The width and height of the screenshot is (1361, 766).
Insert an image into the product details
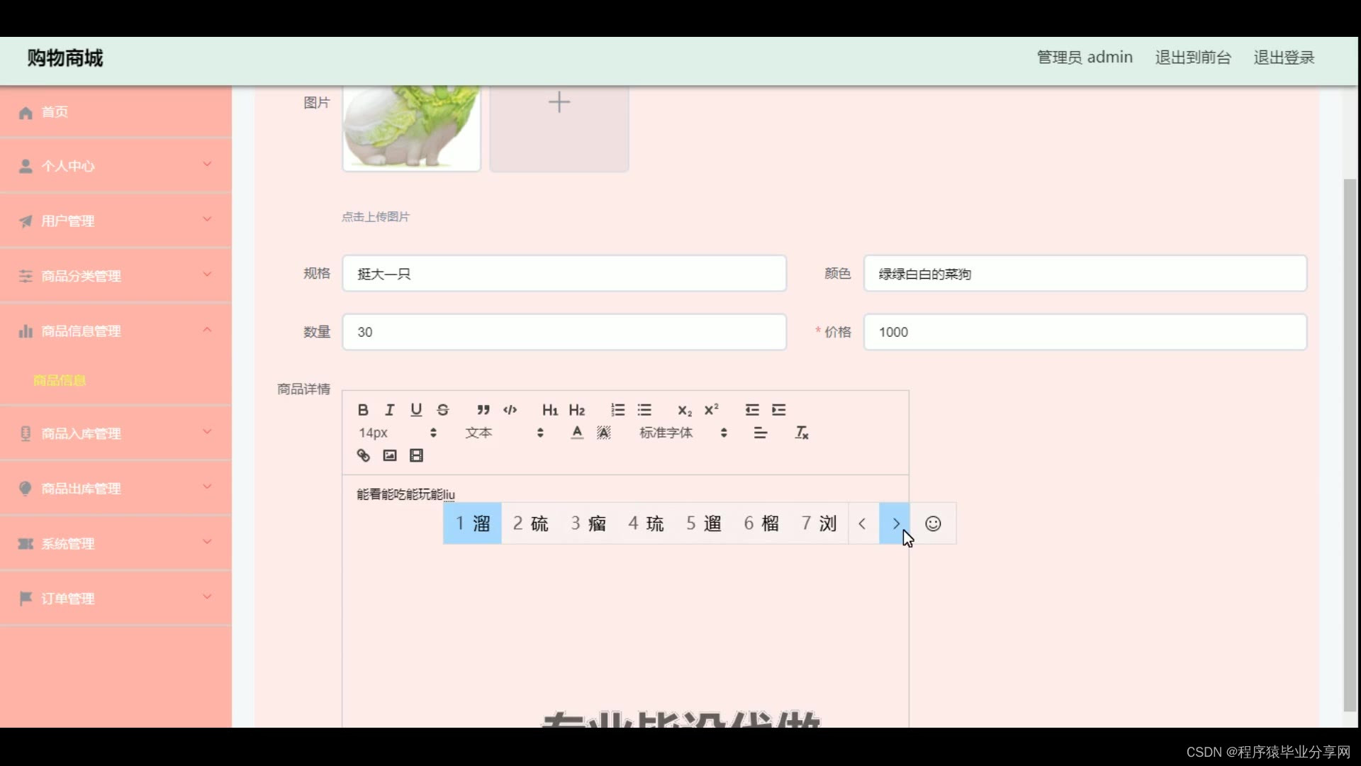[389, 455]
